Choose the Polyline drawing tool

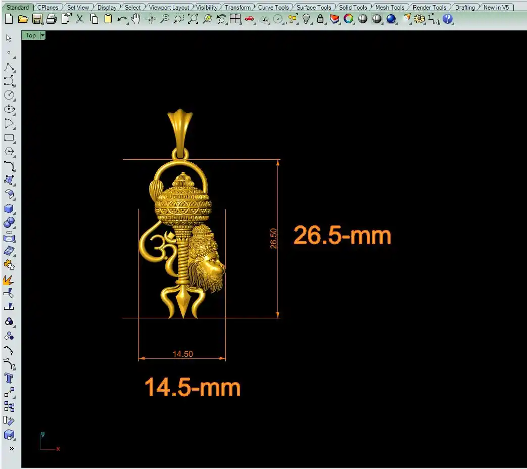tap(9, 67)
